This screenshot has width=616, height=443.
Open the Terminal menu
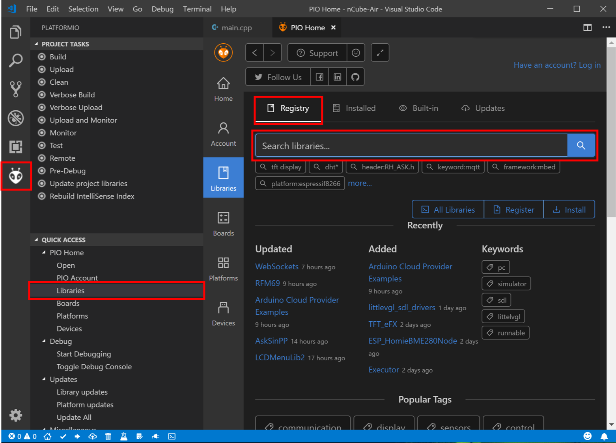point(197,9)
